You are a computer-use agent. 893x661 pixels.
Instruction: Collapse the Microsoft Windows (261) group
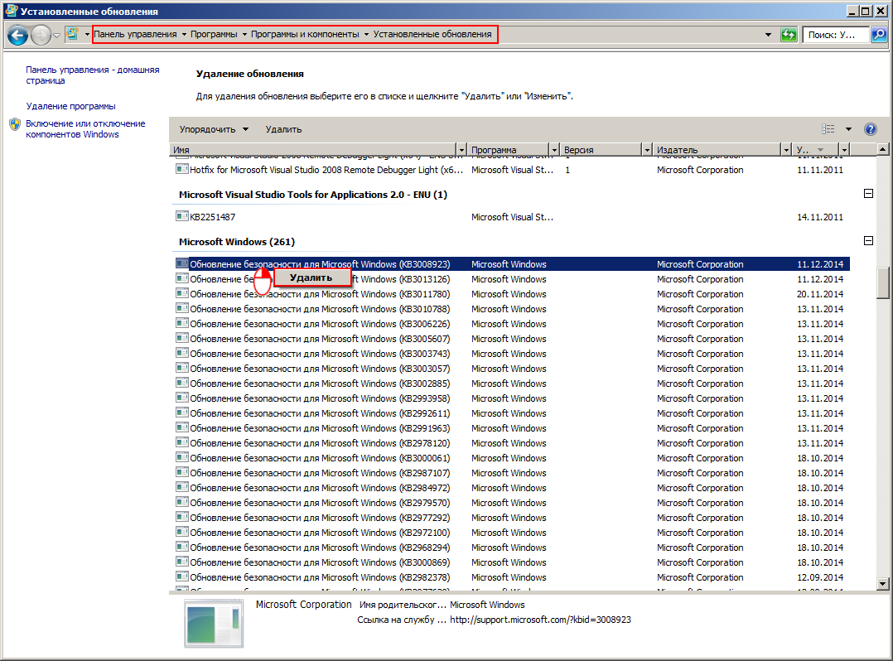(868, 241)
